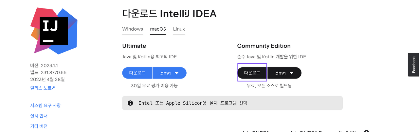This screenshot has height=132, width=419.
Task: Select the macOS tab
Action: [x=158, y=29]
